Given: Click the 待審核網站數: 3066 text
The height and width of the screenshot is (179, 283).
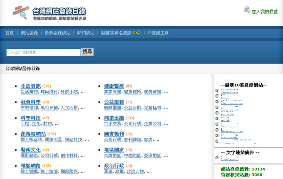Looking at the screenshot, I should click(x=241, y=175).
